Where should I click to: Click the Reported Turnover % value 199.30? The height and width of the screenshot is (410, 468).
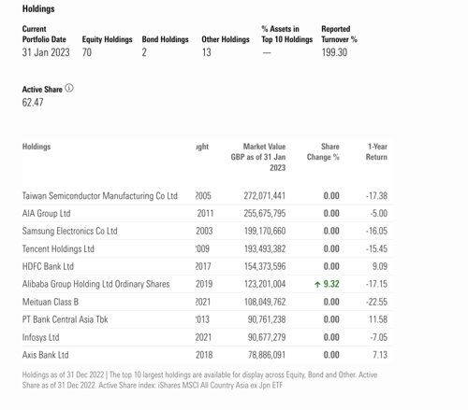tap(334, 52)
